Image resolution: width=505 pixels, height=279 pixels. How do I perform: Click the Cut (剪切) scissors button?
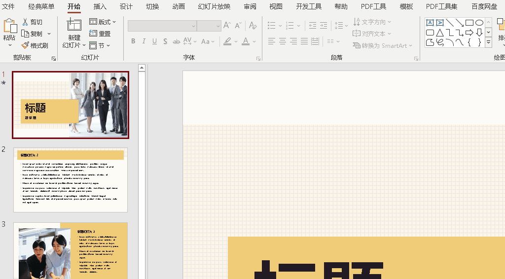32,22
